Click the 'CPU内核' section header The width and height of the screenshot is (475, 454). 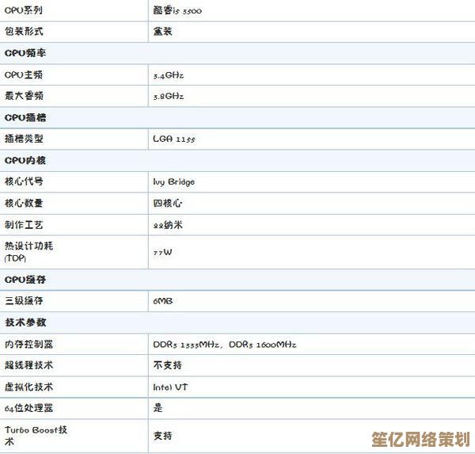(25, 160)
